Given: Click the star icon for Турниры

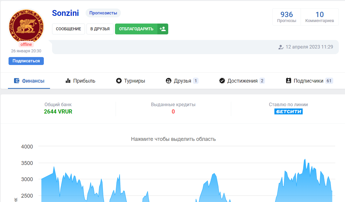Looking at the screenshot, I should [x=119, y=81].
